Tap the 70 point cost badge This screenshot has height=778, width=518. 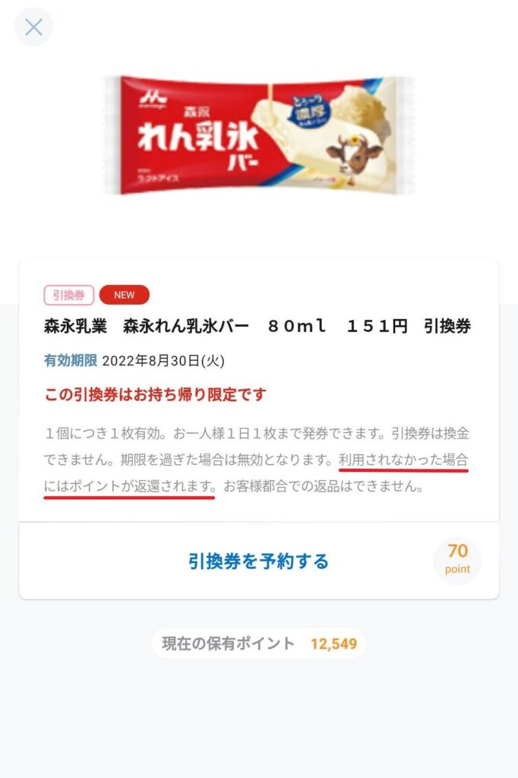[457, 559]
